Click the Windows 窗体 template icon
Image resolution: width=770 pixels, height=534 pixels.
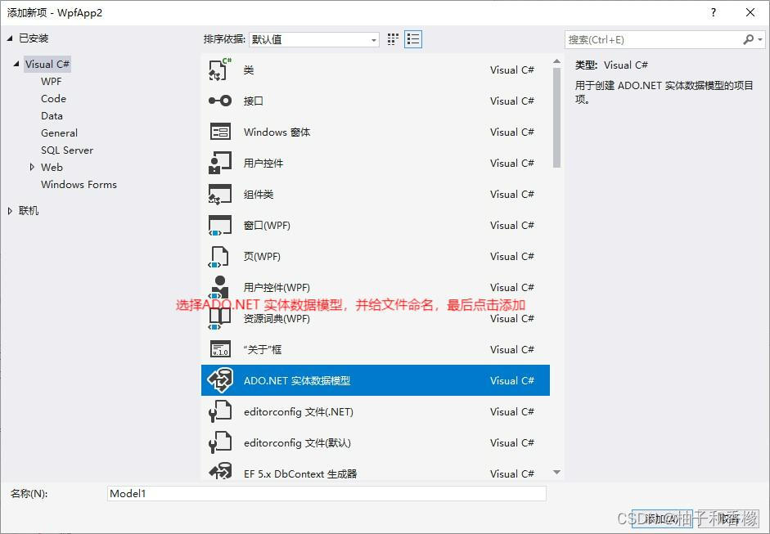pyautogui.click(x=219, y=132)
